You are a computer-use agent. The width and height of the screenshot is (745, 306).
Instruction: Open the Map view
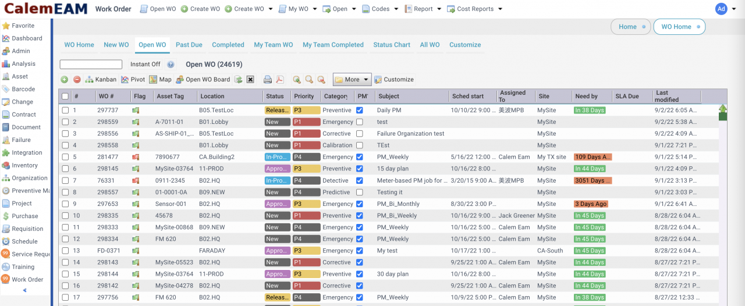[160, 80]
